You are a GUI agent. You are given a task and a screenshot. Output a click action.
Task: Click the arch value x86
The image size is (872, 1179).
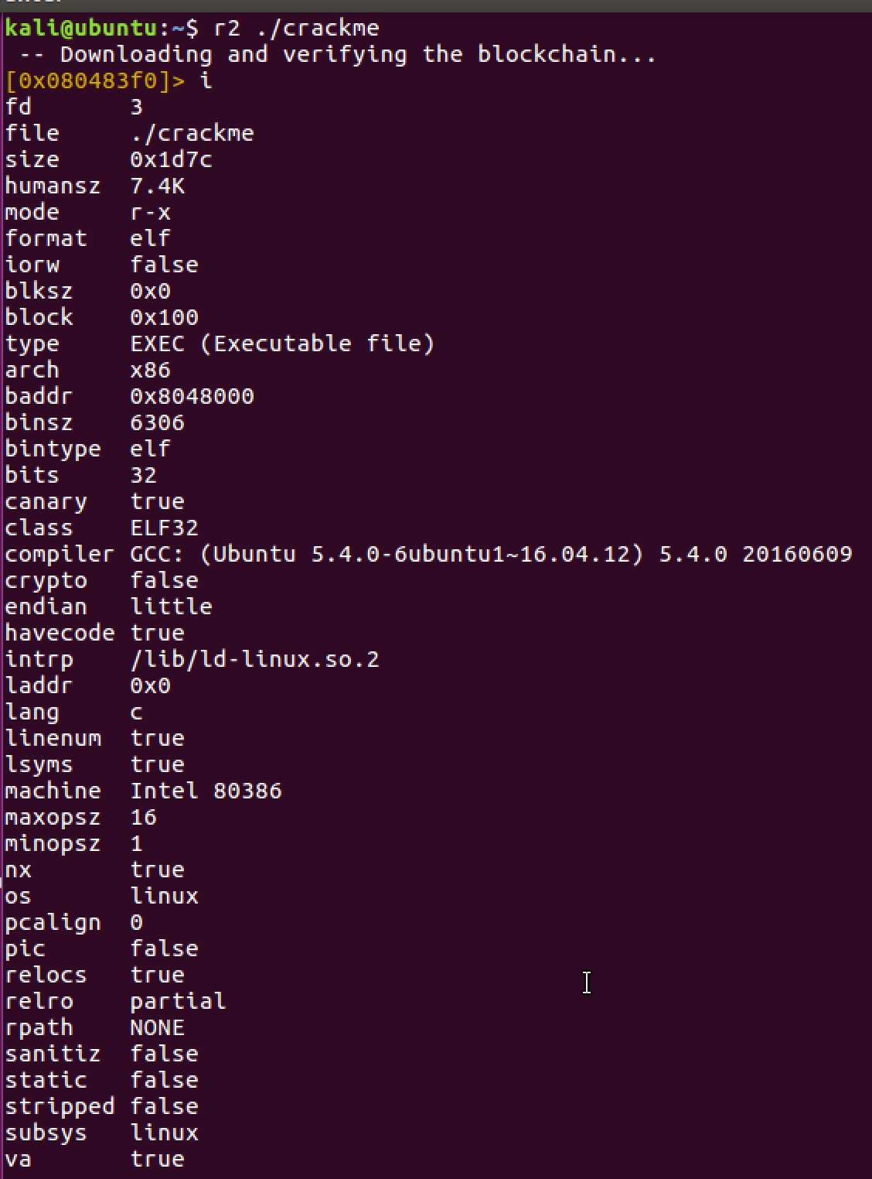click(x=150, y=370)
